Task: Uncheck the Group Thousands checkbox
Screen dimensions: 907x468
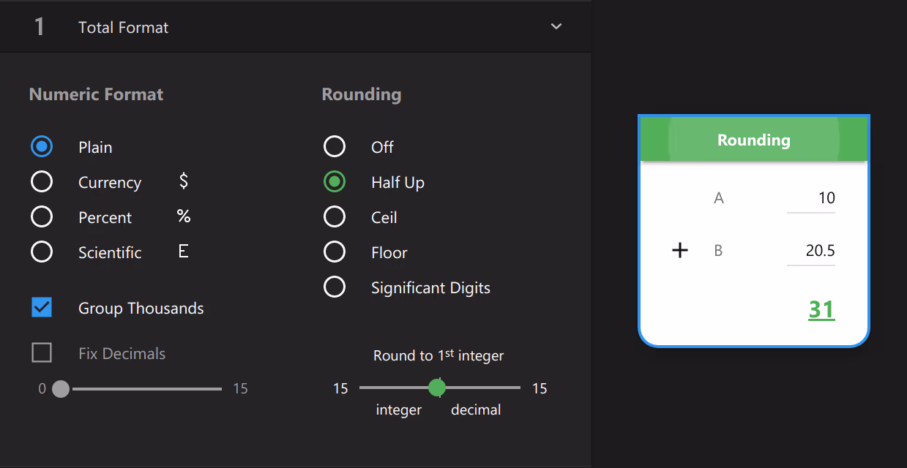Action: (42, 308)
